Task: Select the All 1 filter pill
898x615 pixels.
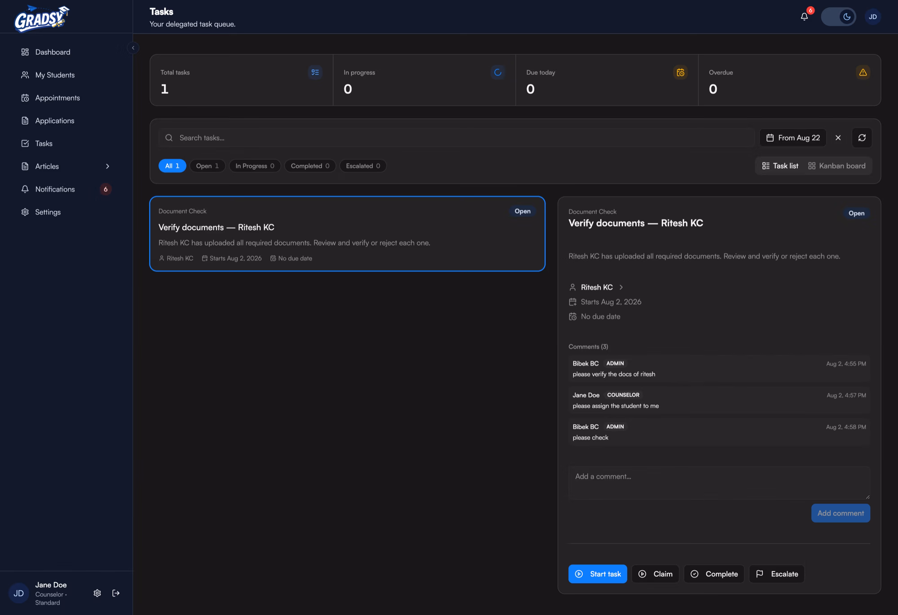Action: (x=172, y=166)
